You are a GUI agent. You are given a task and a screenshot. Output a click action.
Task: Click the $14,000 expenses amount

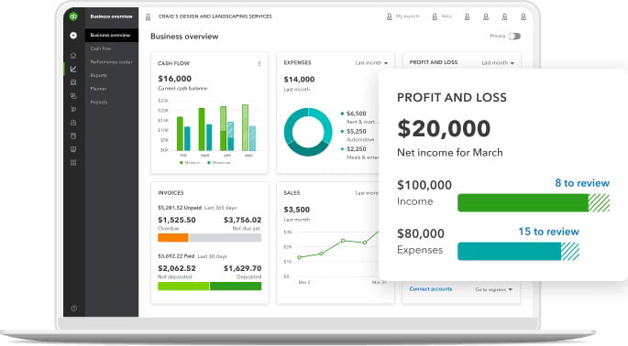pyautogui.click(x=299, y=80)
